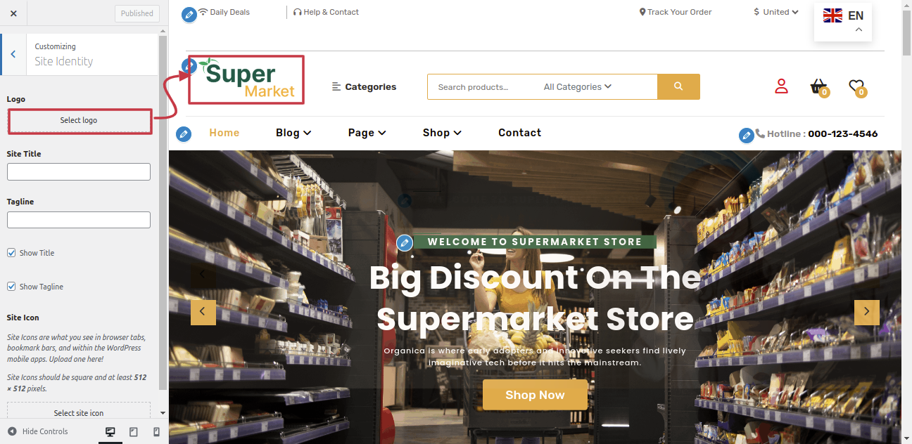The image size is (912, 444).
Task: Open the wishlist heart icon
Action: 856,86
